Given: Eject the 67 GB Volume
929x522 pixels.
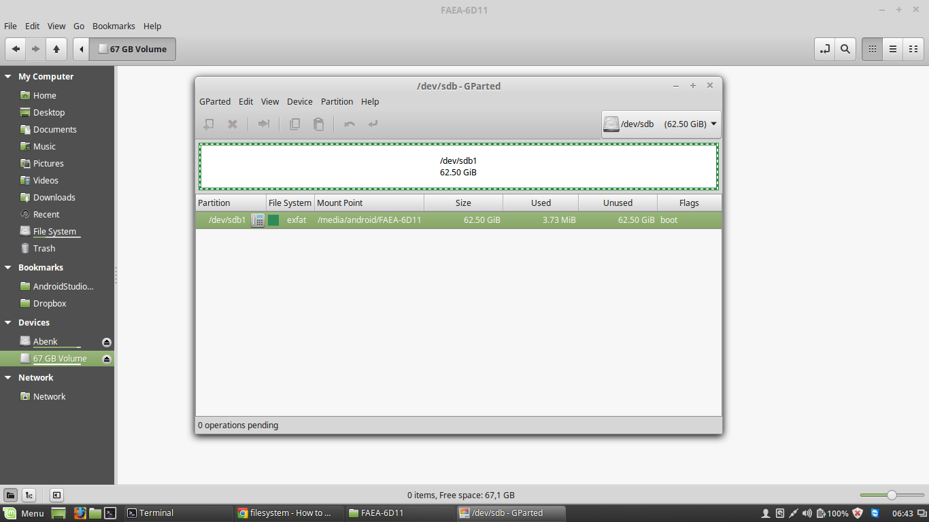Looking at the screenshot, I should (x=107, y=359).
